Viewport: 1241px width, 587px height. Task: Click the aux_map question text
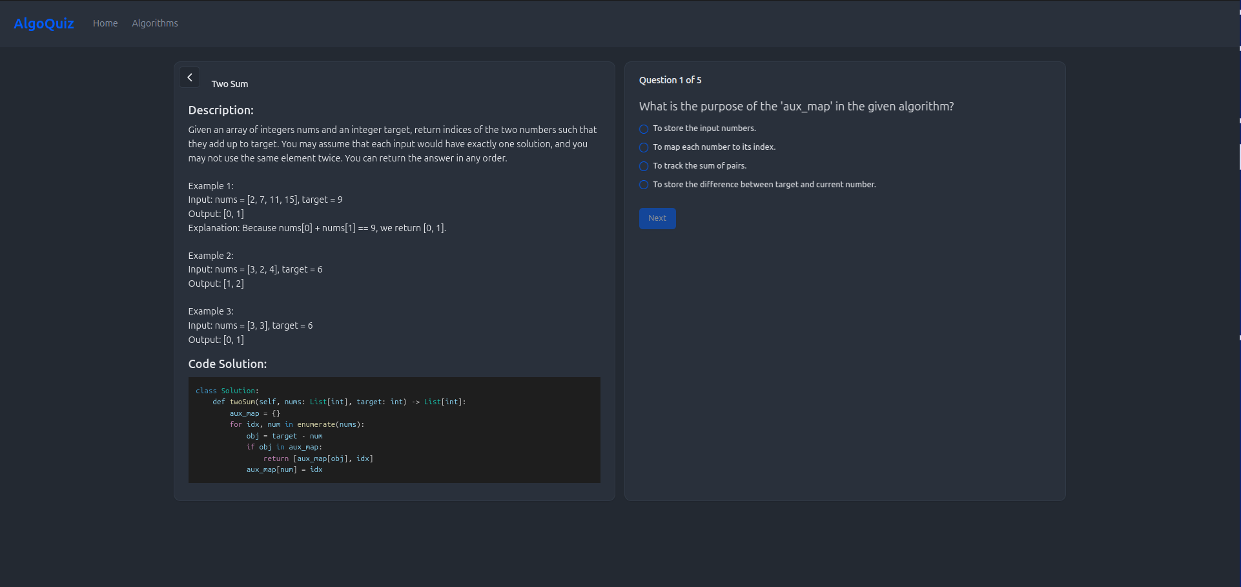click(796, 107)
